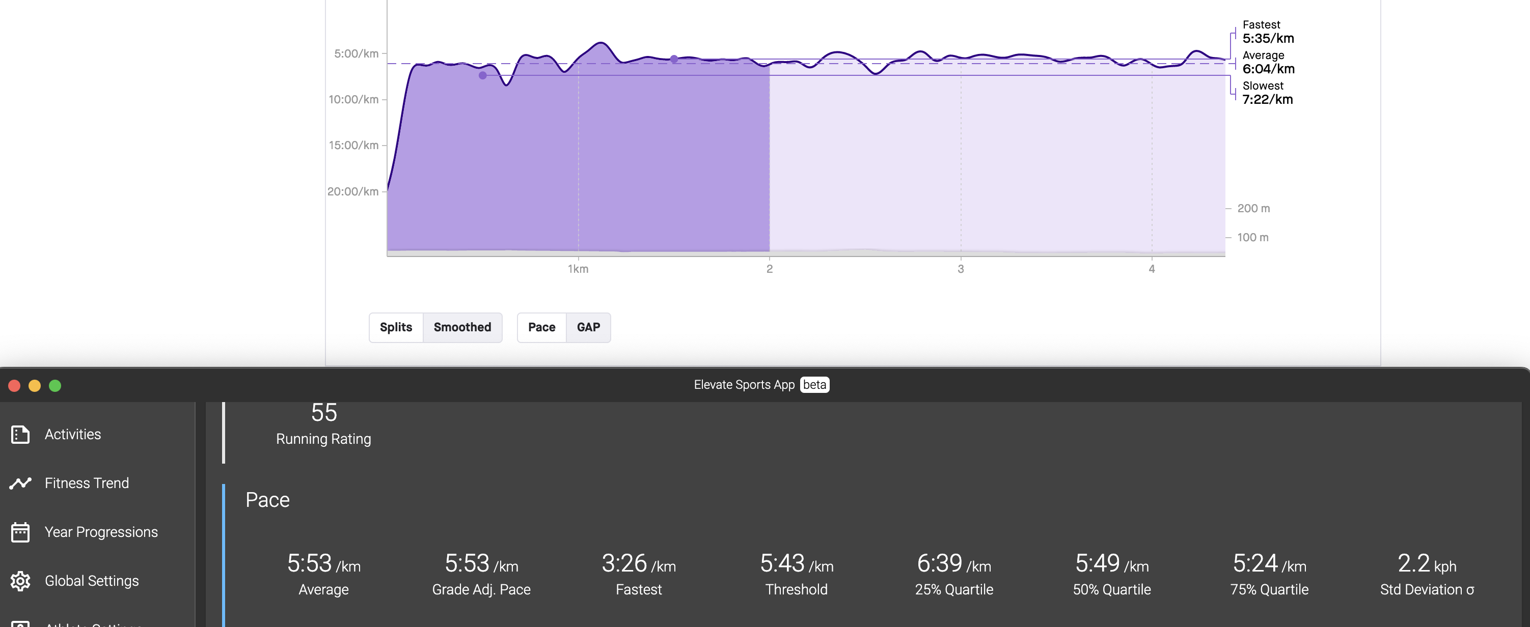Viewport: 1530px width, 627px height.
Task: Switch chart to Splits view
Action: click(x=396, y=327)
